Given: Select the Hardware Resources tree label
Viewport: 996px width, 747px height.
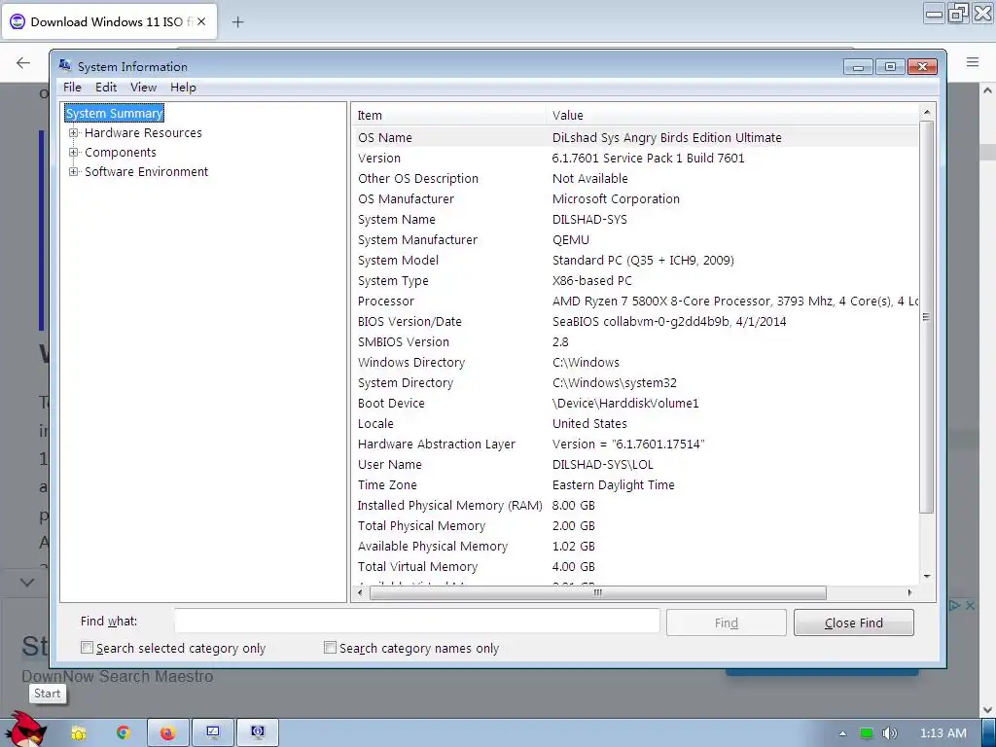Looking at the screenshot, I should 143,132.
